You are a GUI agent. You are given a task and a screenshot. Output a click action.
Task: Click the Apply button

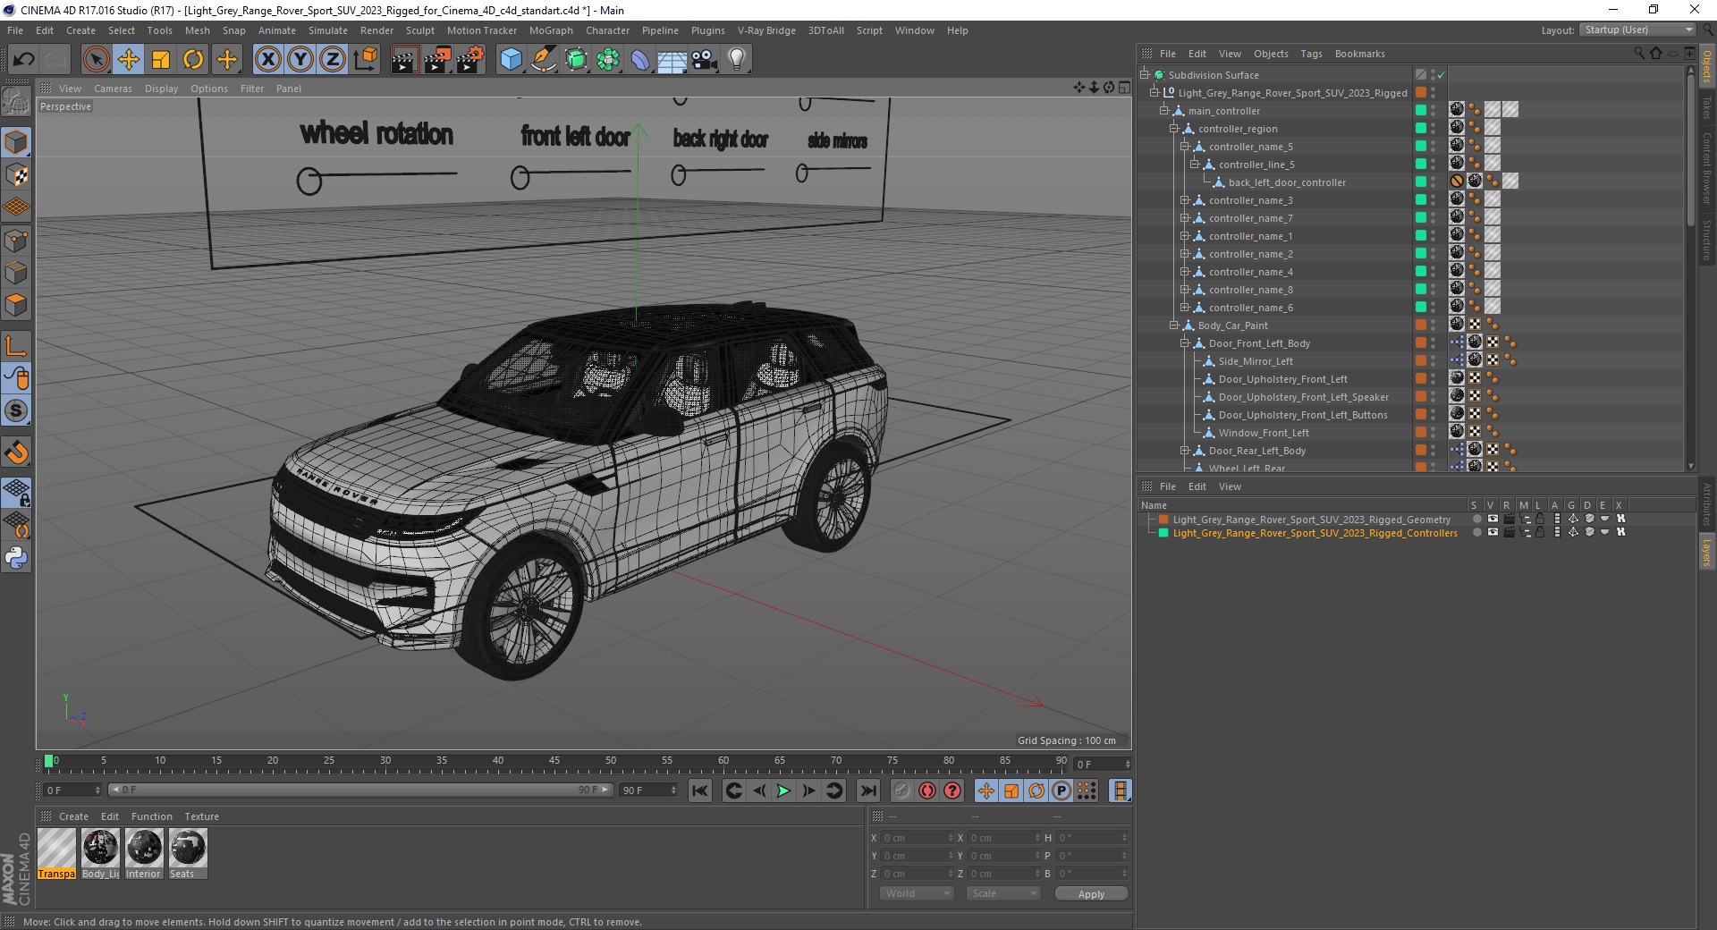[1091, 894]
